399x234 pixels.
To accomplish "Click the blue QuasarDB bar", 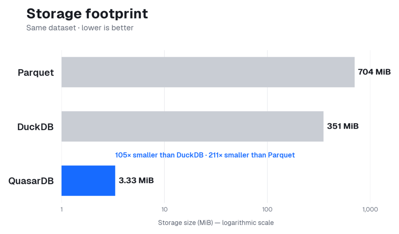I will click(x=88, y=181).
